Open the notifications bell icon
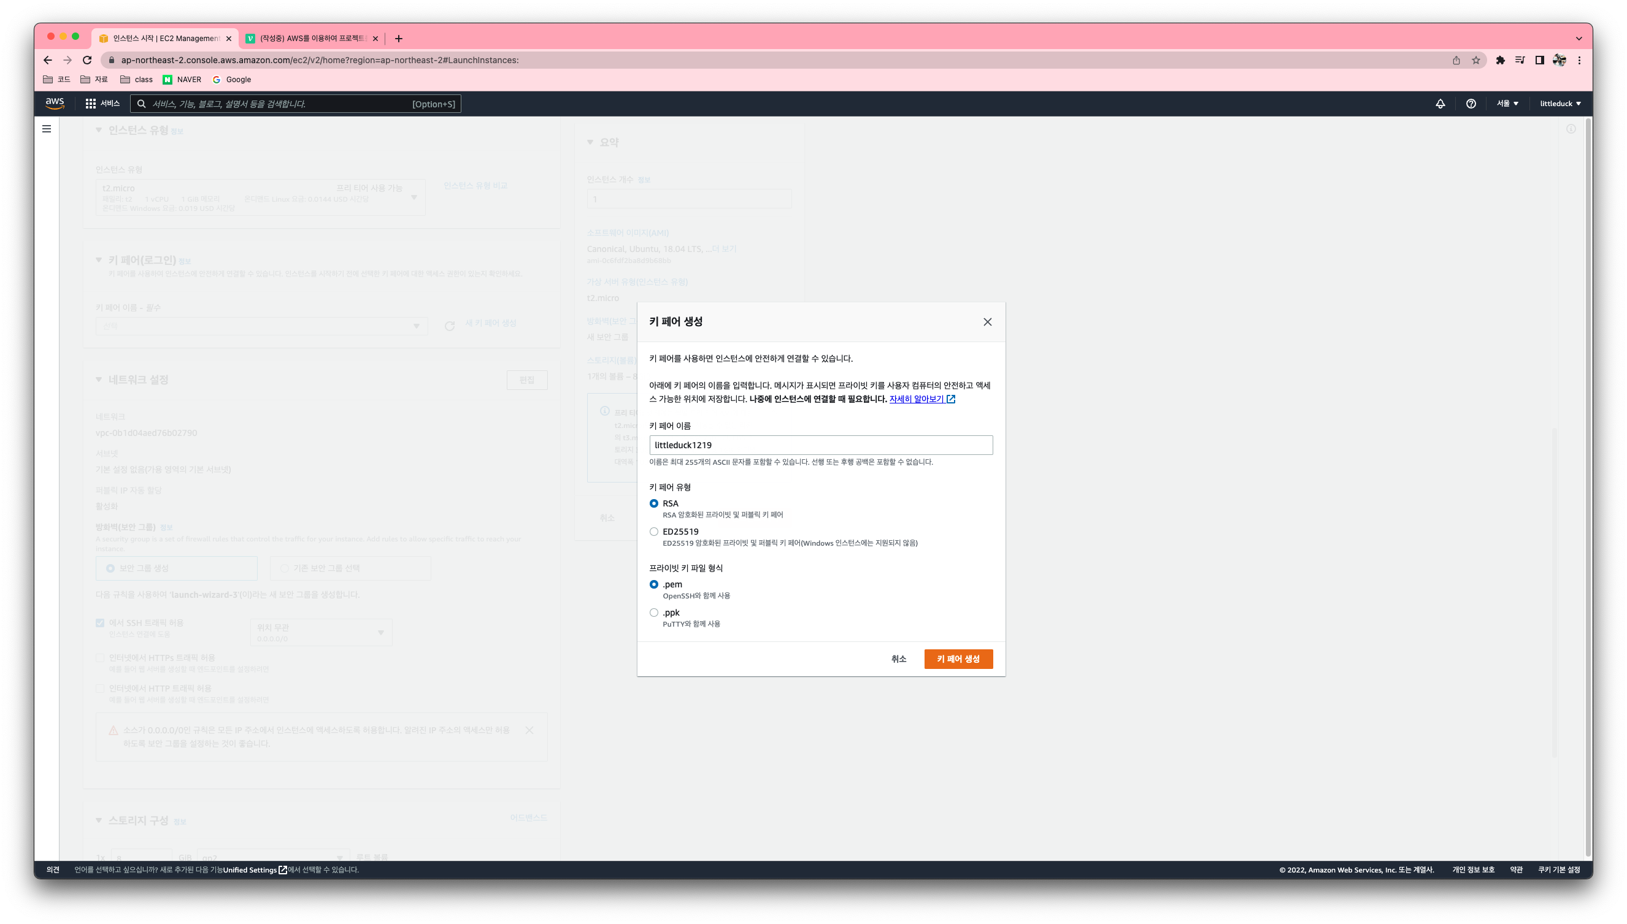The image size is (1627, 924). [x=1440, y=104]
